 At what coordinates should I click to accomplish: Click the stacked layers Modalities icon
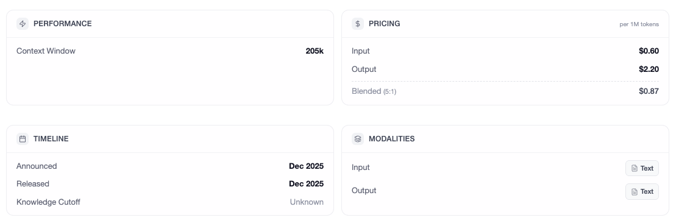tap(358, 139)
